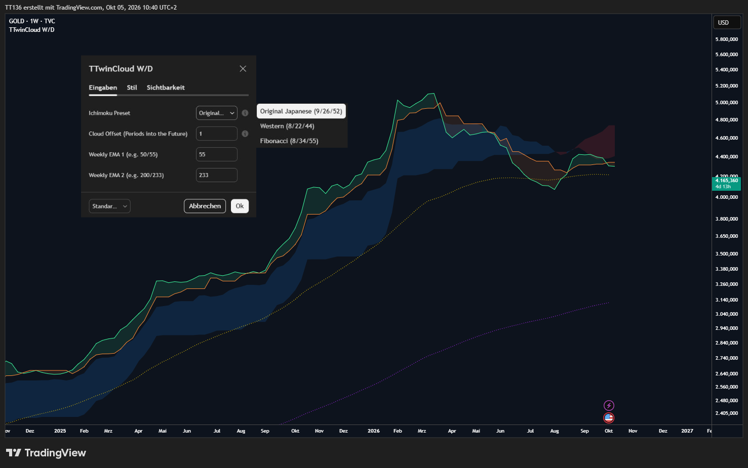The image size is (748, 468).
Task: Open the Sichtbarkeit tab
Action: coord(166,88)
